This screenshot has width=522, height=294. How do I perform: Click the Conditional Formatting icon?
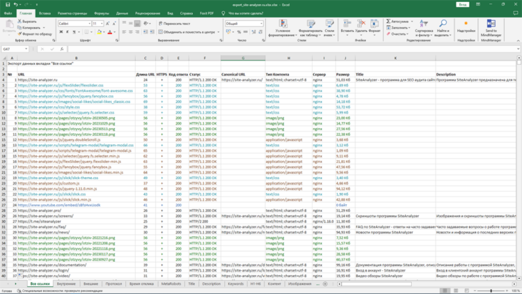coord(283,24)
